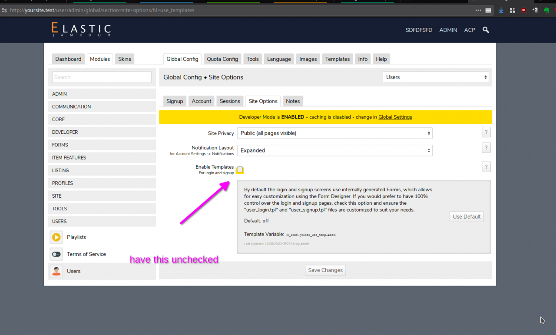Click the reader view icon in address bar
The height and width of the screenshot is (335, 556).
pos(489,10)
